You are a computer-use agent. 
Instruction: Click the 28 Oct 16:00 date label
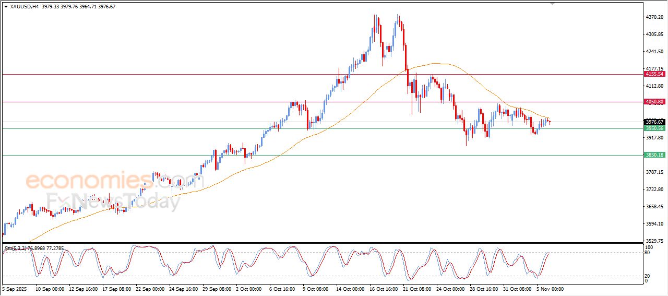pyautogui.click(x=483, y=289)
